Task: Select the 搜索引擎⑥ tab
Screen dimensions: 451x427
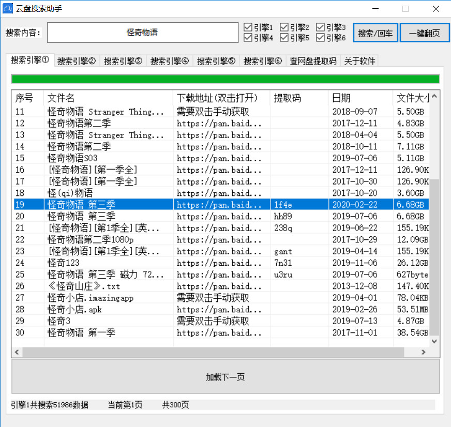Action: (263, 61)
